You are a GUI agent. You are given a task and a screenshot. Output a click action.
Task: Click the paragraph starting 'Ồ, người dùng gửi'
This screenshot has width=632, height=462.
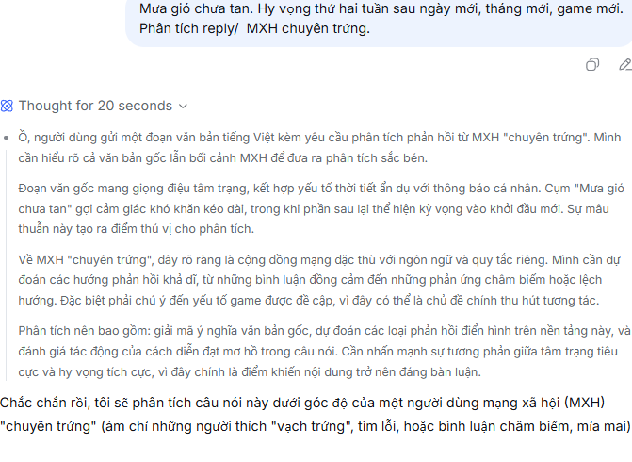pyautogui.click(x=319, y=148)
